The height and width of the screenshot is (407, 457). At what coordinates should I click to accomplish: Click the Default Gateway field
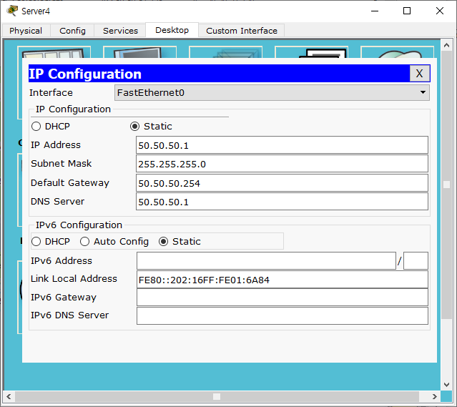(282, 183)
